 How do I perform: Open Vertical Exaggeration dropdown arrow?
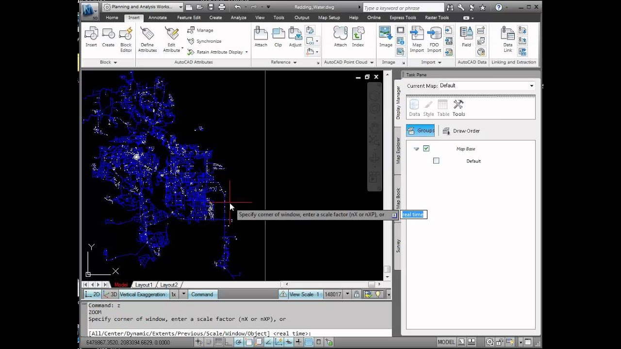coord(183,294)
